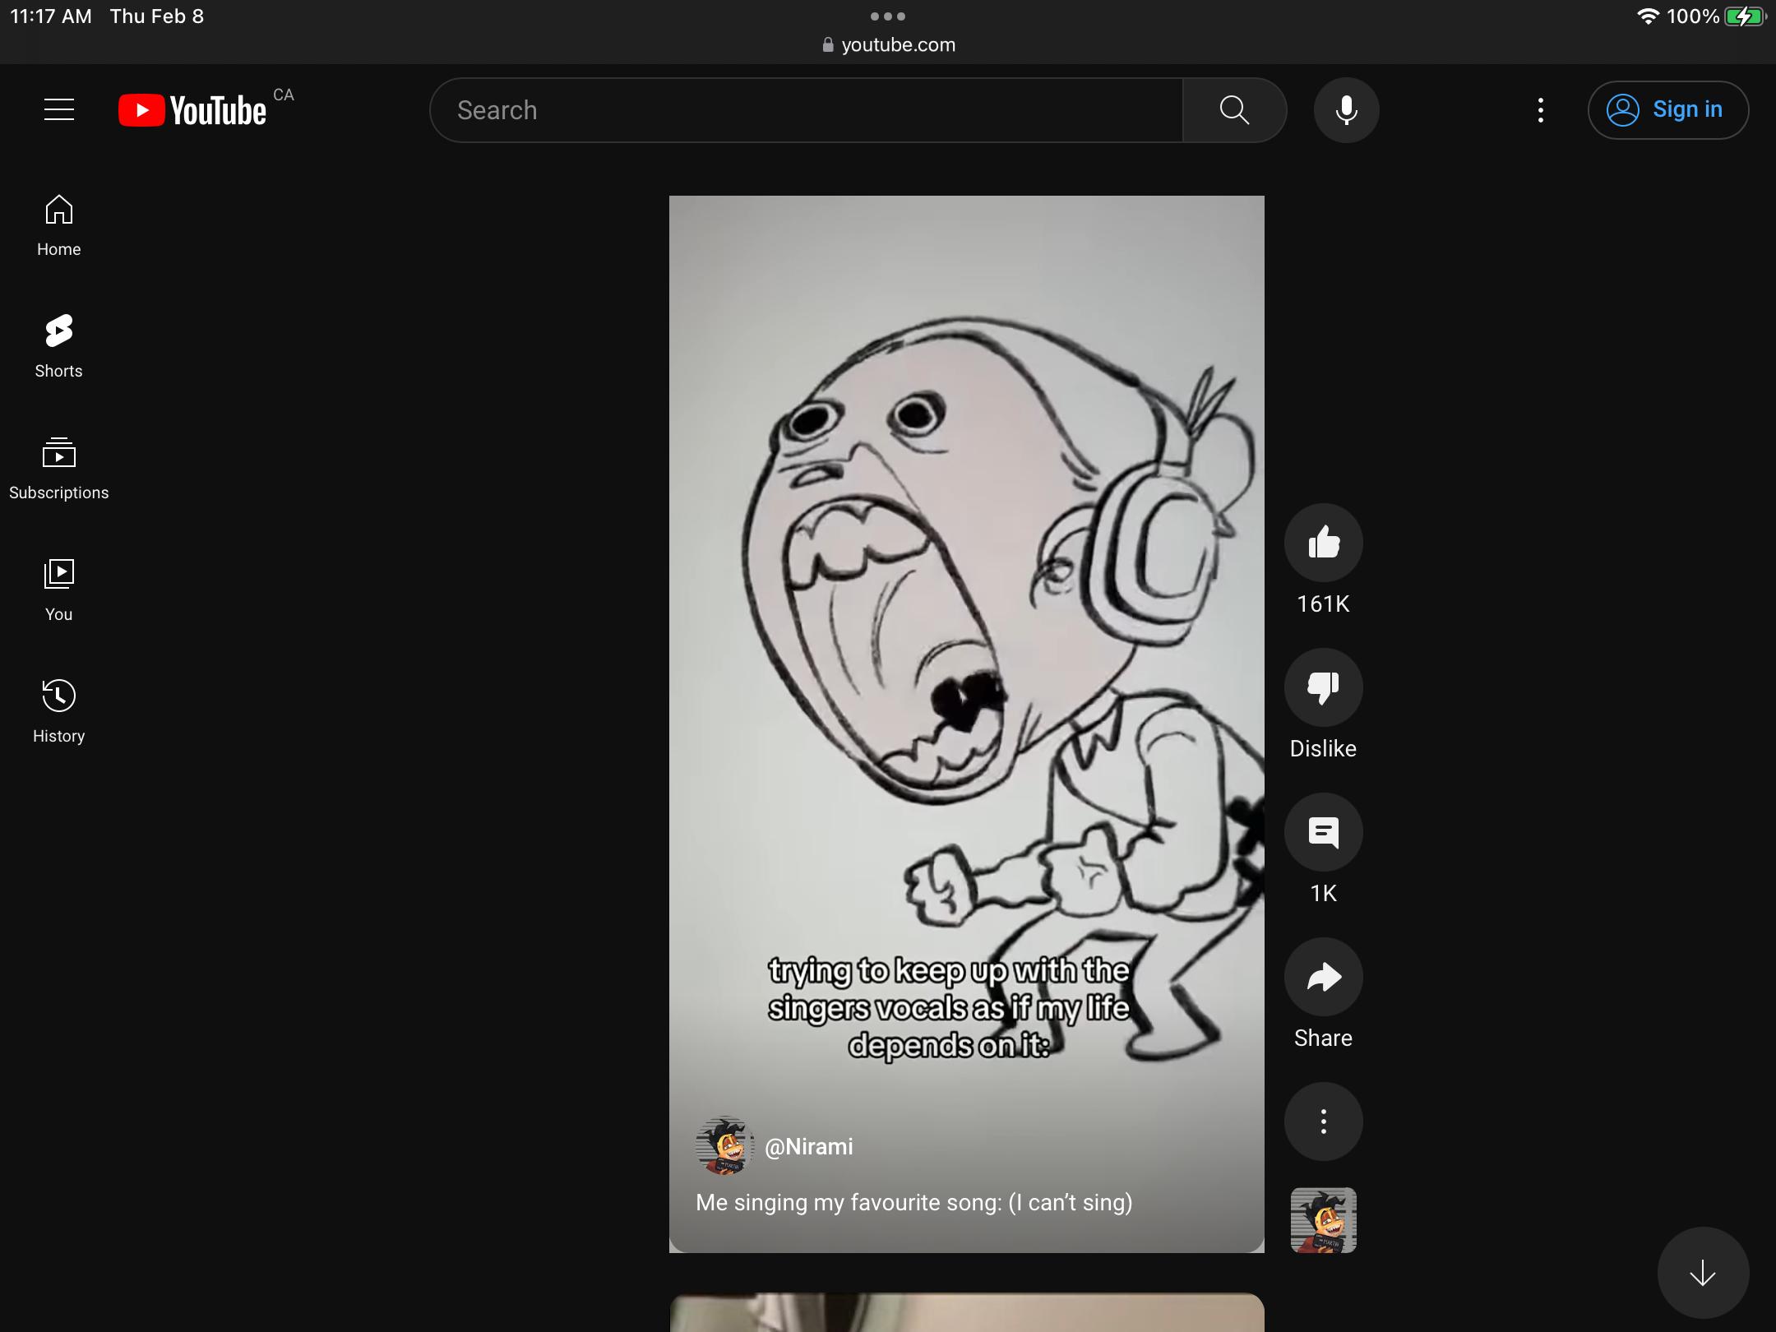Open the comments with 1K replies
This screenshot has width=1776, height=1332.
pos(1323,832)
